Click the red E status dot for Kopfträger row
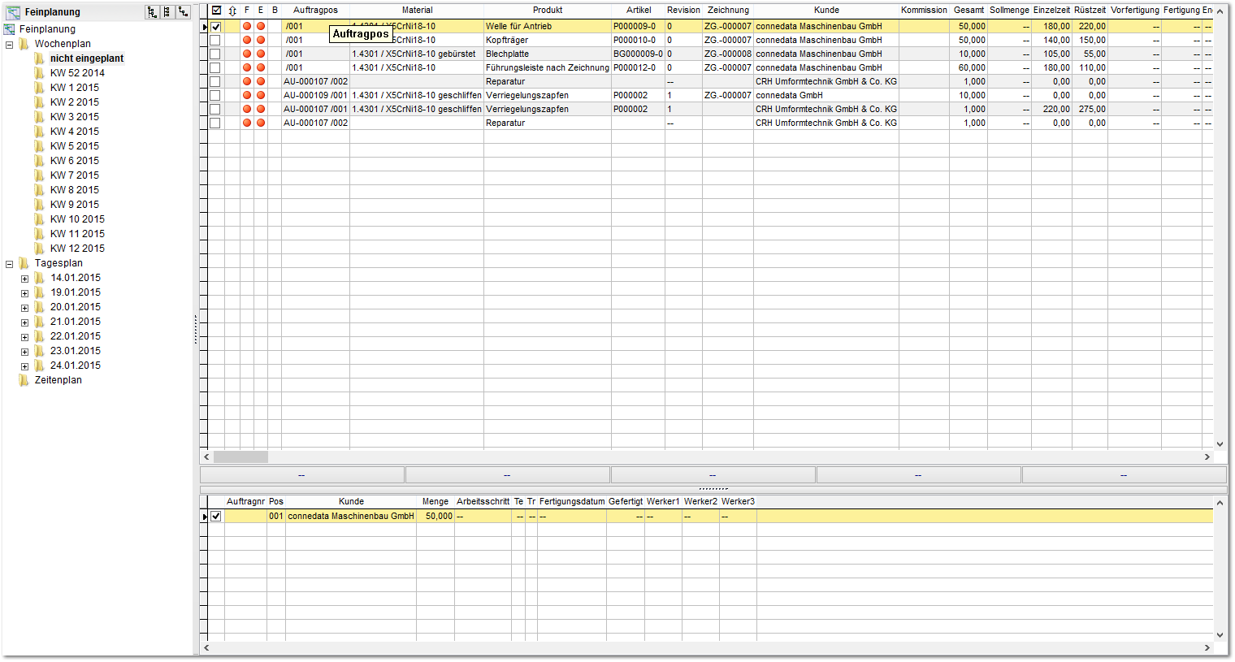This screenshot has width=1235, height=662. (x=261, y=40)
